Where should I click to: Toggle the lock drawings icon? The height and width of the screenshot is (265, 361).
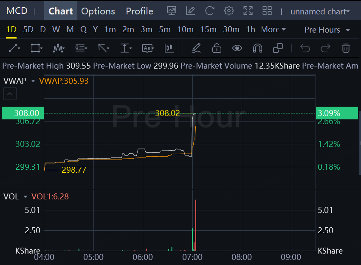point(217,48)
